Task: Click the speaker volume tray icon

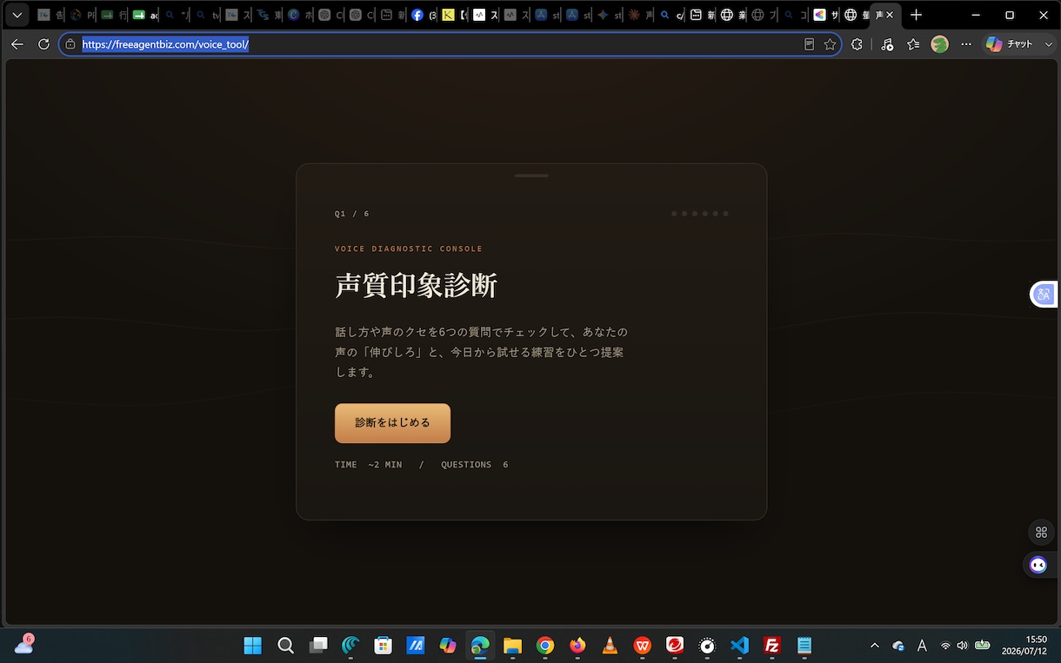Action: pos(962,646)
